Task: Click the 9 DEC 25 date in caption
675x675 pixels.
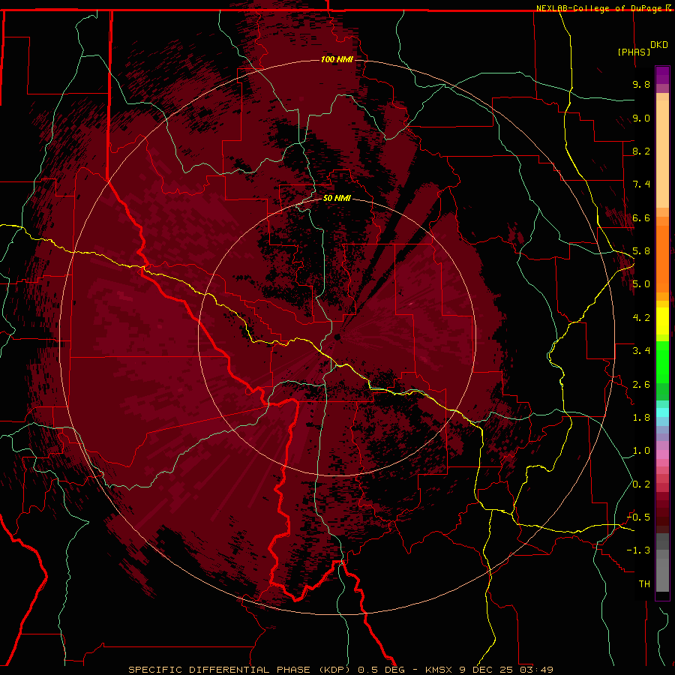Action: 487,670
